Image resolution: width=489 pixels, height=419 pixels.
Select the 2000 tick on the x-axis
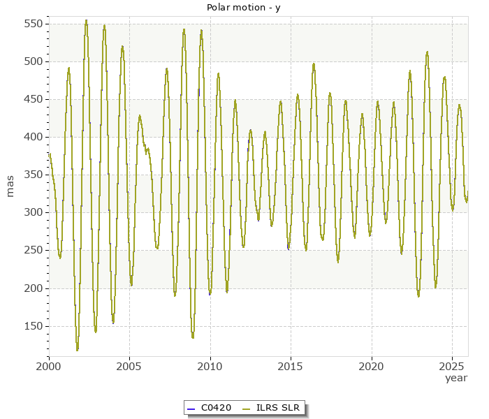point(49,365)
